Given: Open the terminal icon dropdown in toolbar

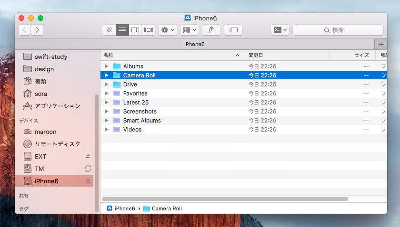Looking at the screenshot, I should point(280,30).
